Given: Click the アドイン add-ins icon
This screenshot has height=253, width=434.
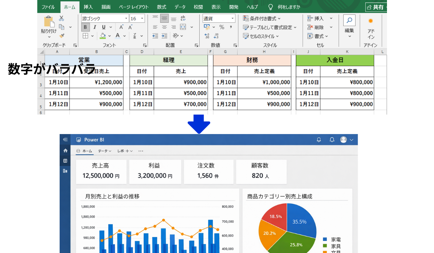Looking at the screenshot, I should 371,21.
